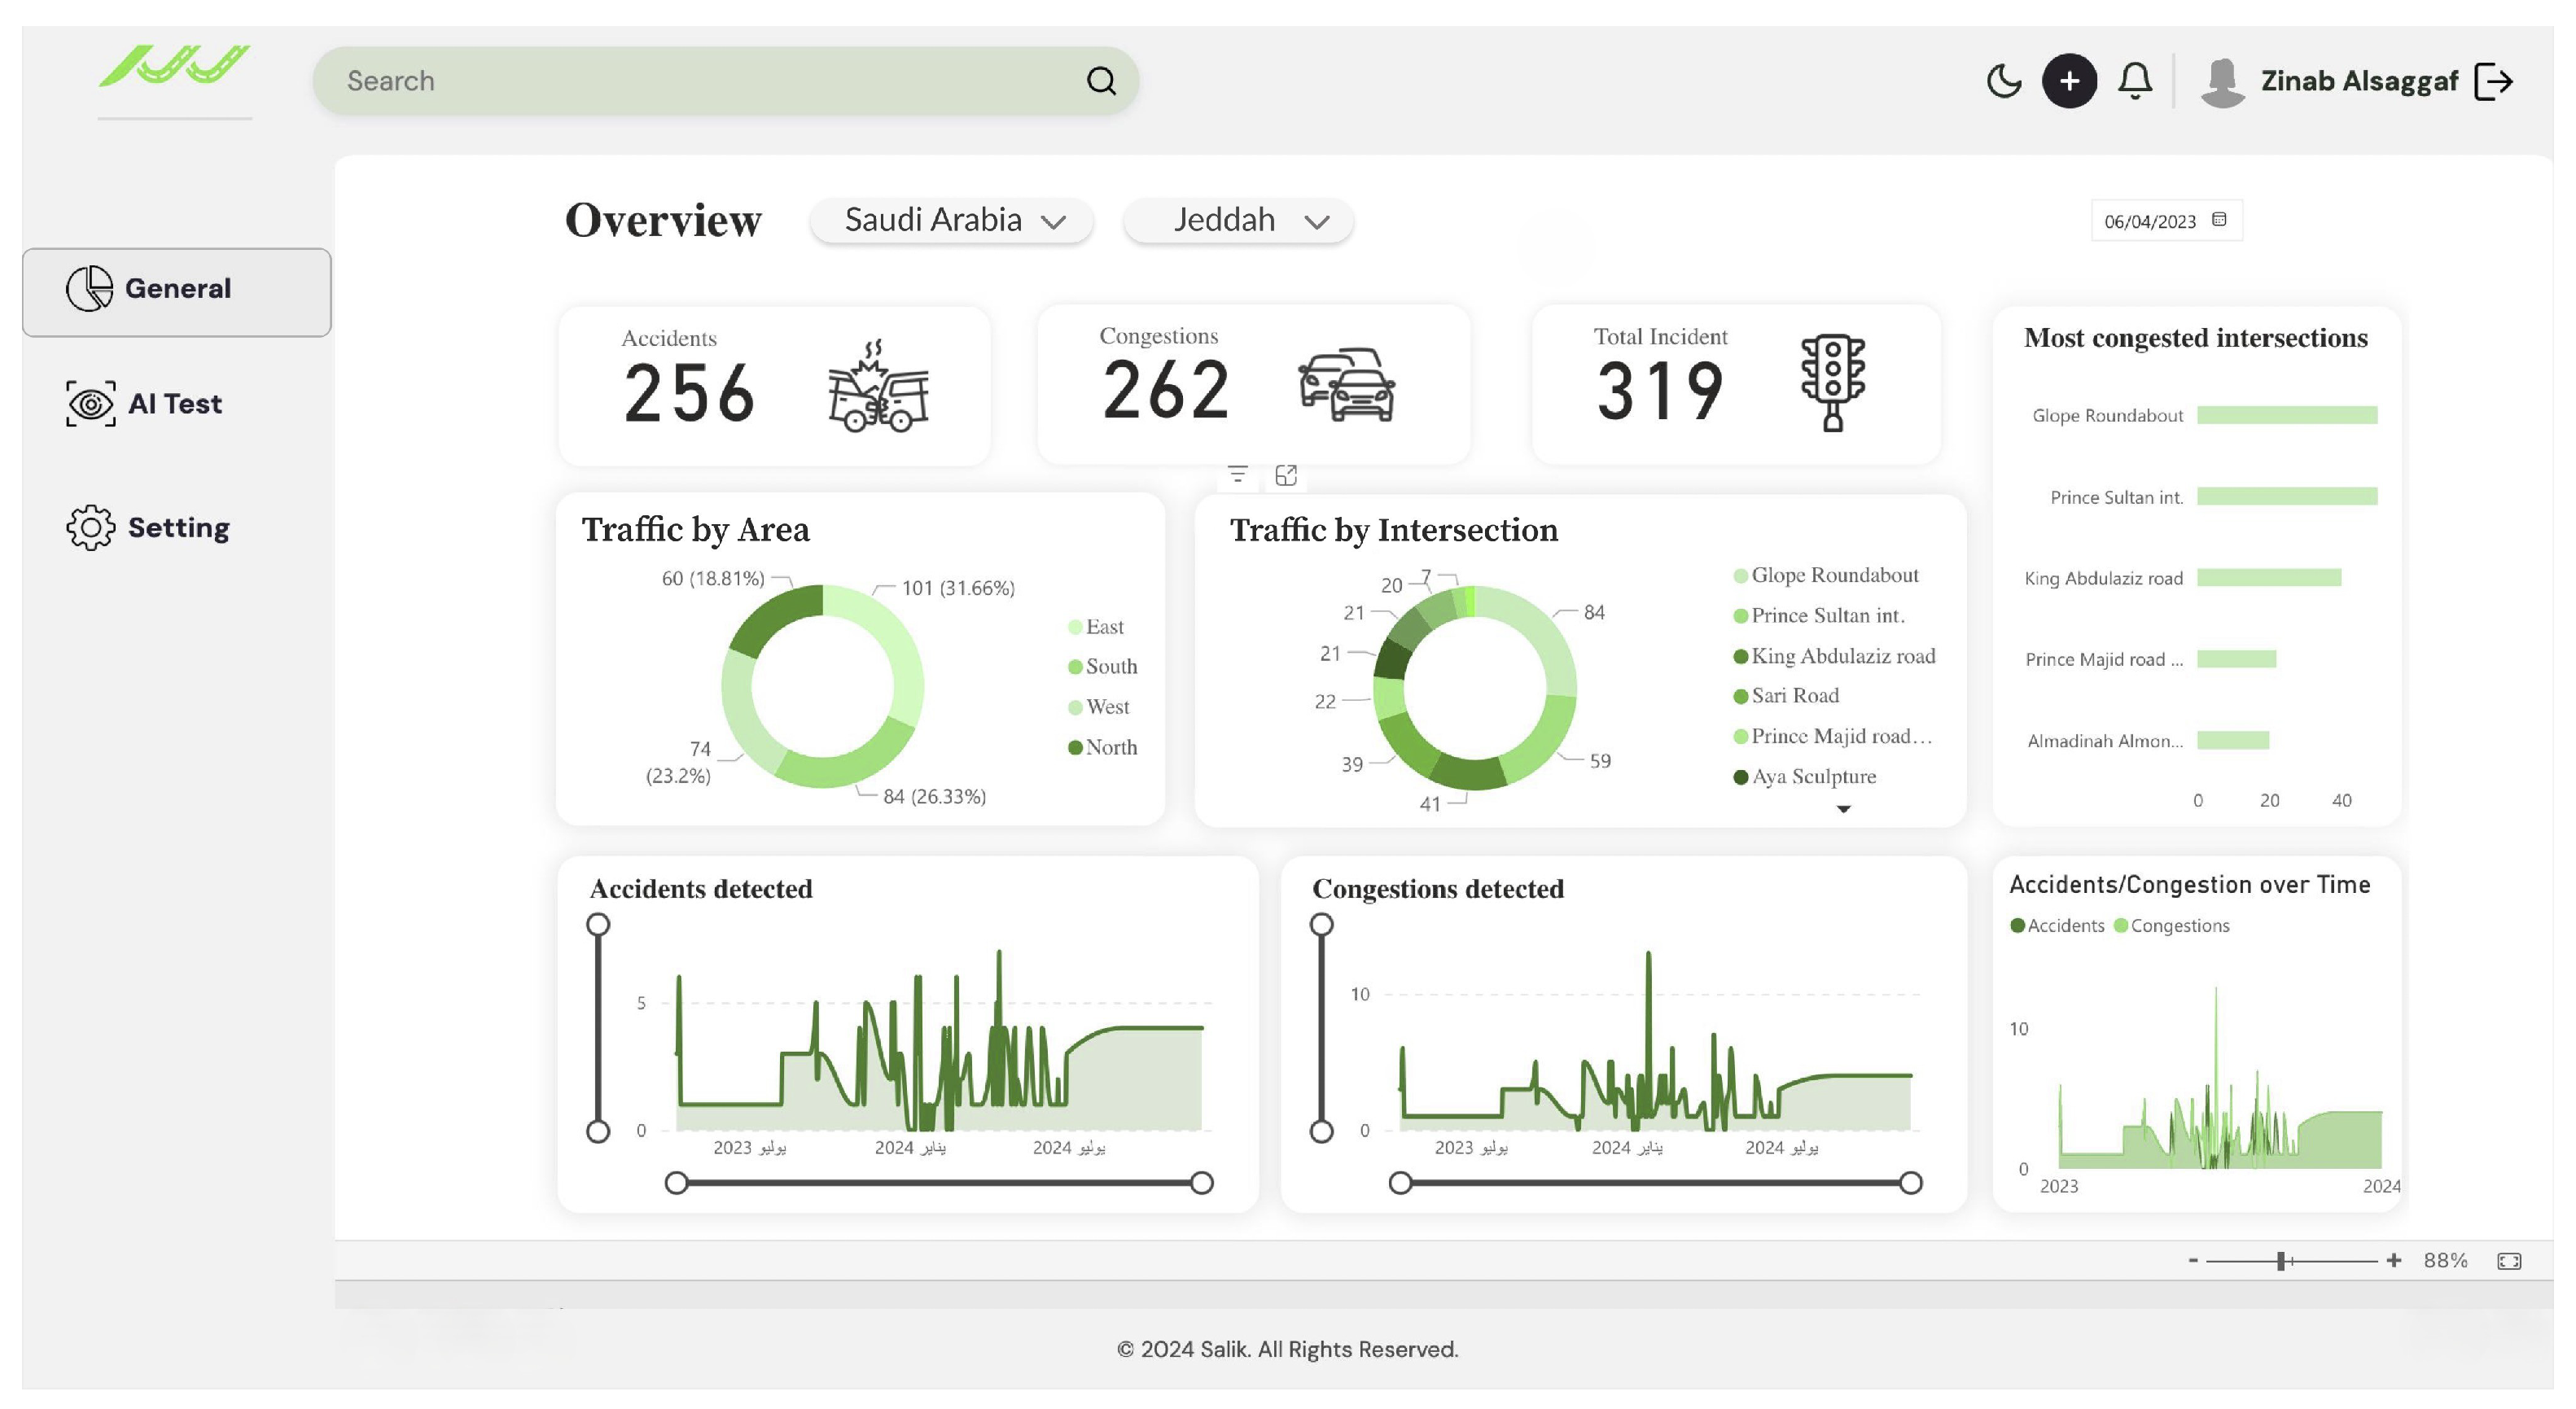Click the Setting gear icon
This screenshot has width=2576, height=1409.
(91, 527)
